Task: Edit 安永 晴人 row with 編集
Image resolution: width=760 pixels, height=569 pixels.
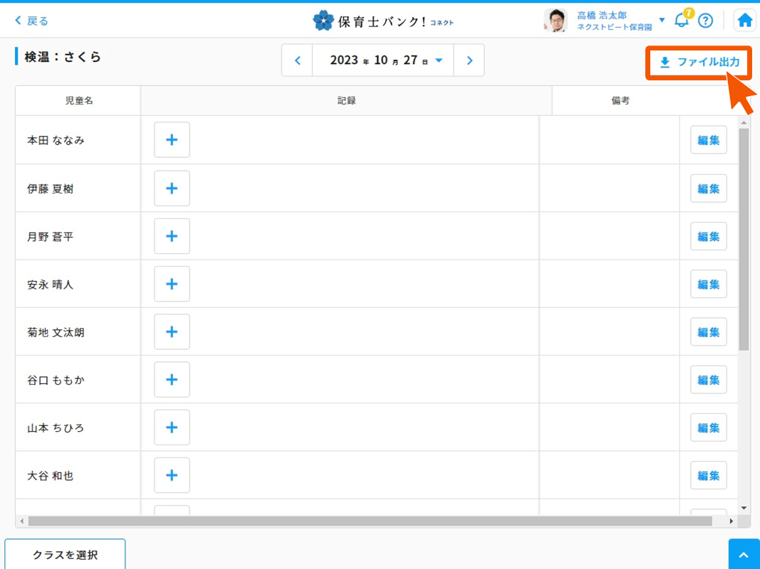Action: click(708, 284)
